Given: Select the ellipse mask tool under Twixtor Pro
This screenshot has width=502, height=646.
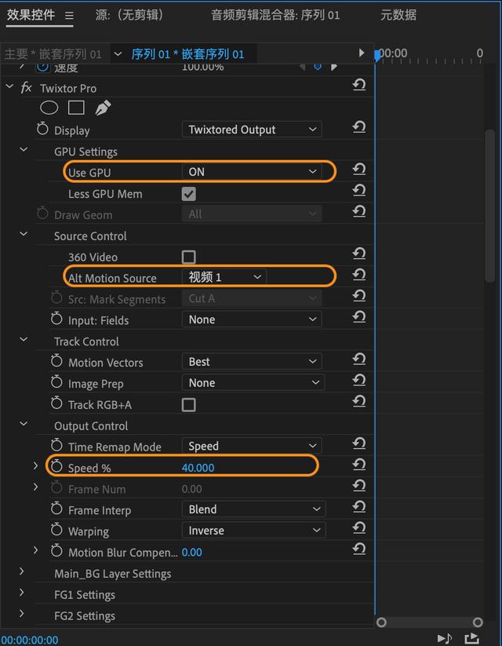Looking at the screenshot, I should 49,108.
